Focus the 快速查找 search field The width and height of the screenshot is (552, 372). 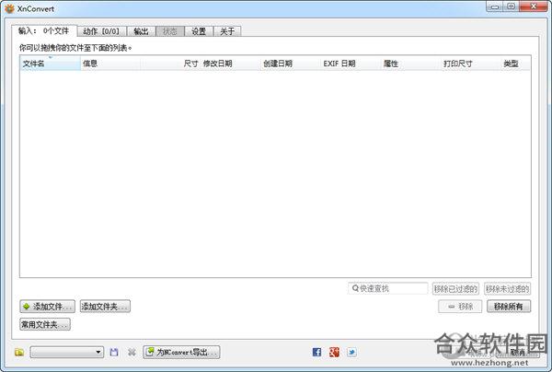388,288
